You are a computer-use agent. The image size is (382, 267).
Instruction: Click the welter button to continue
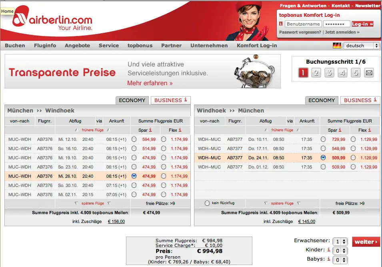click(x=366, y=242)
